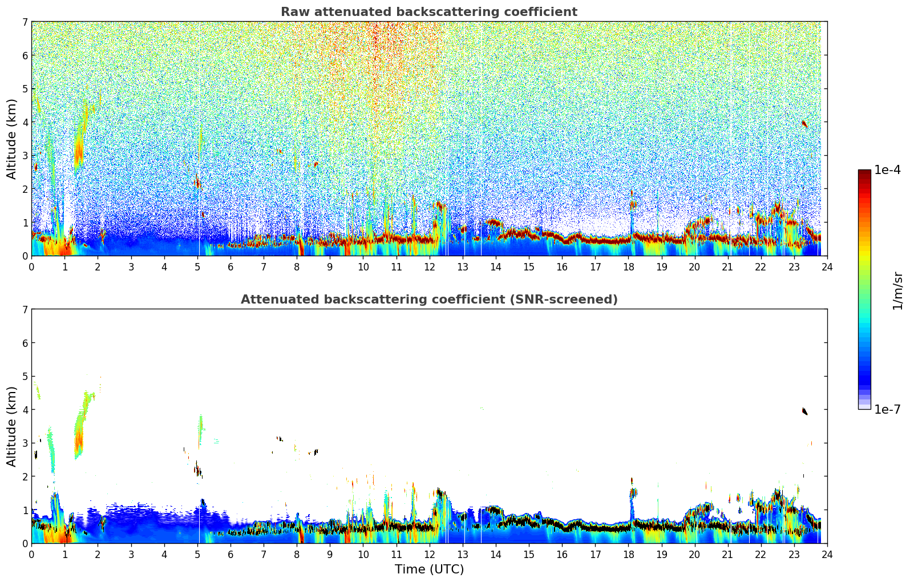Screen dimensions: 910x582
Task: Click the 'Time (UTC)' axis label
Action: [x=429, y=569]
